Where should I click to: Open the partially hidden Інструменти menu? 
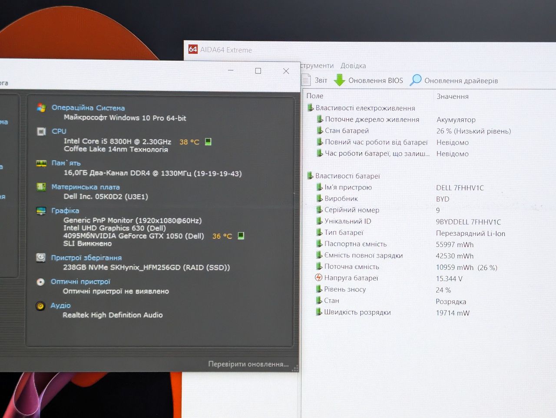tap(317, 66)
